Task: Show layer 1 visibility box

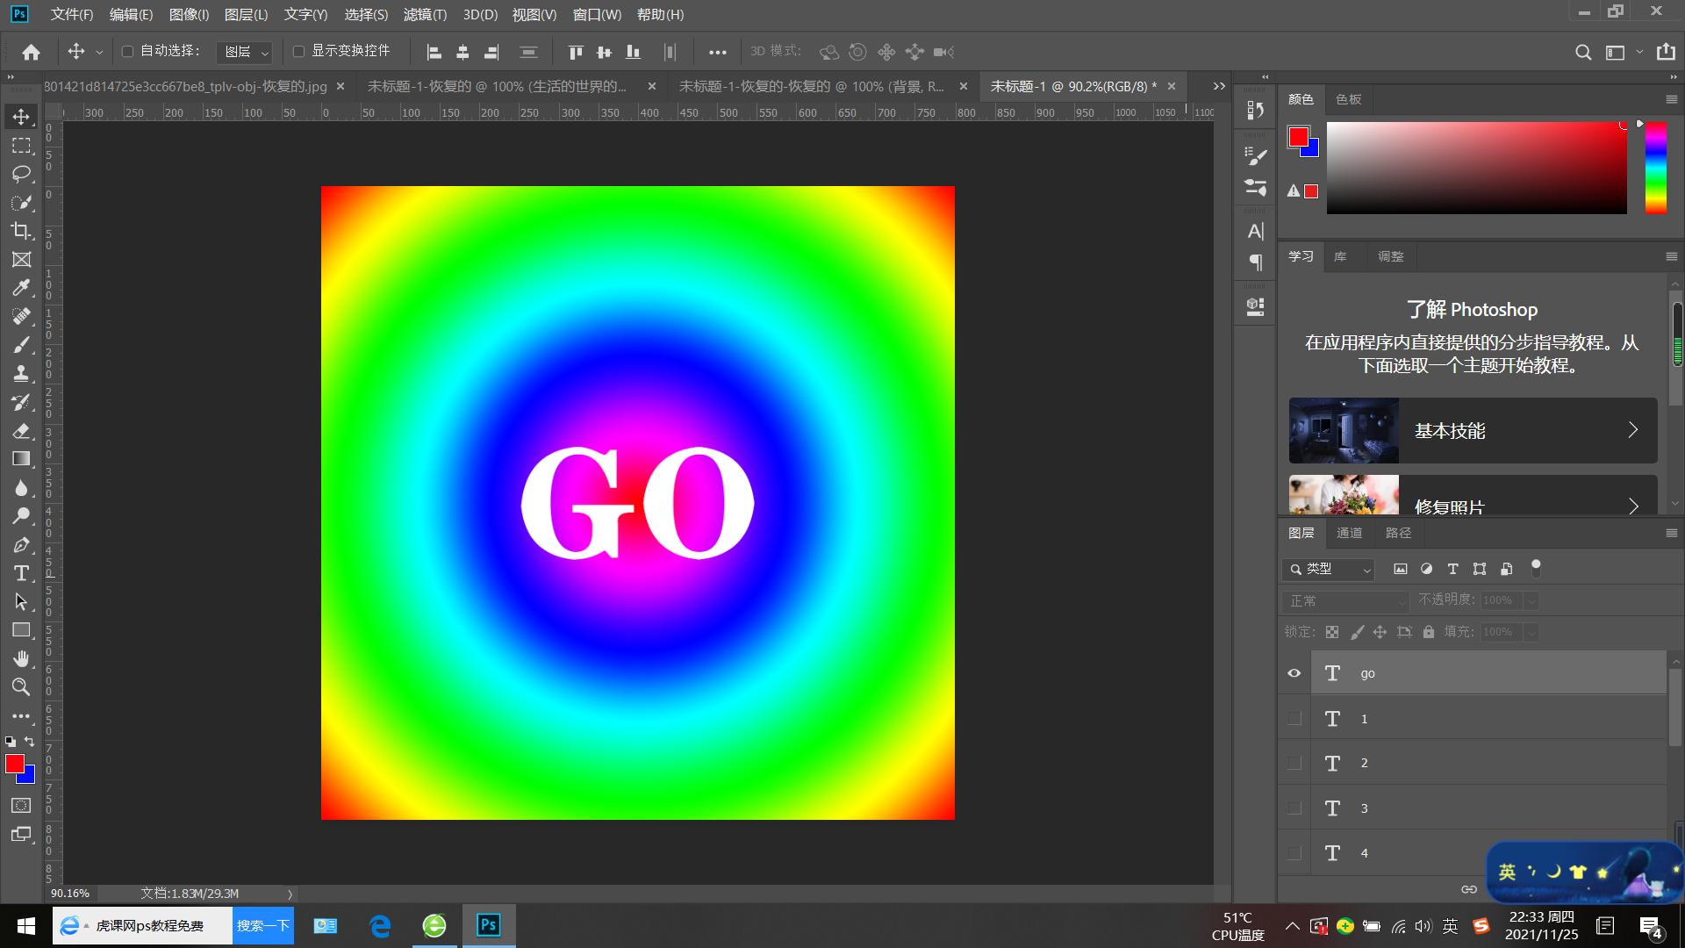Action: 1294,719
